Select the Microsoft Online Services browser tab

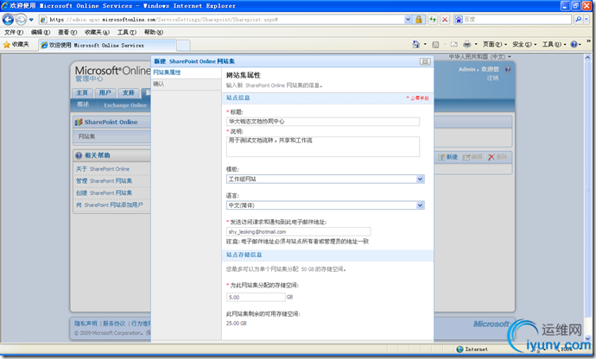107,45
